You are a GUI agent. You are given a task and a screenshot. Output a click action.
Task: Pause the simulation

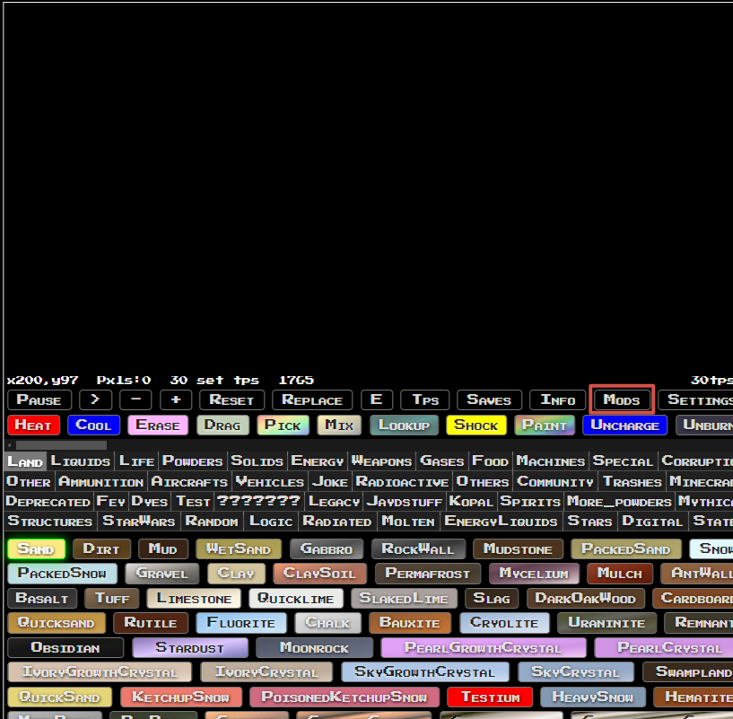pyautogui.click(x=39, y=400)
